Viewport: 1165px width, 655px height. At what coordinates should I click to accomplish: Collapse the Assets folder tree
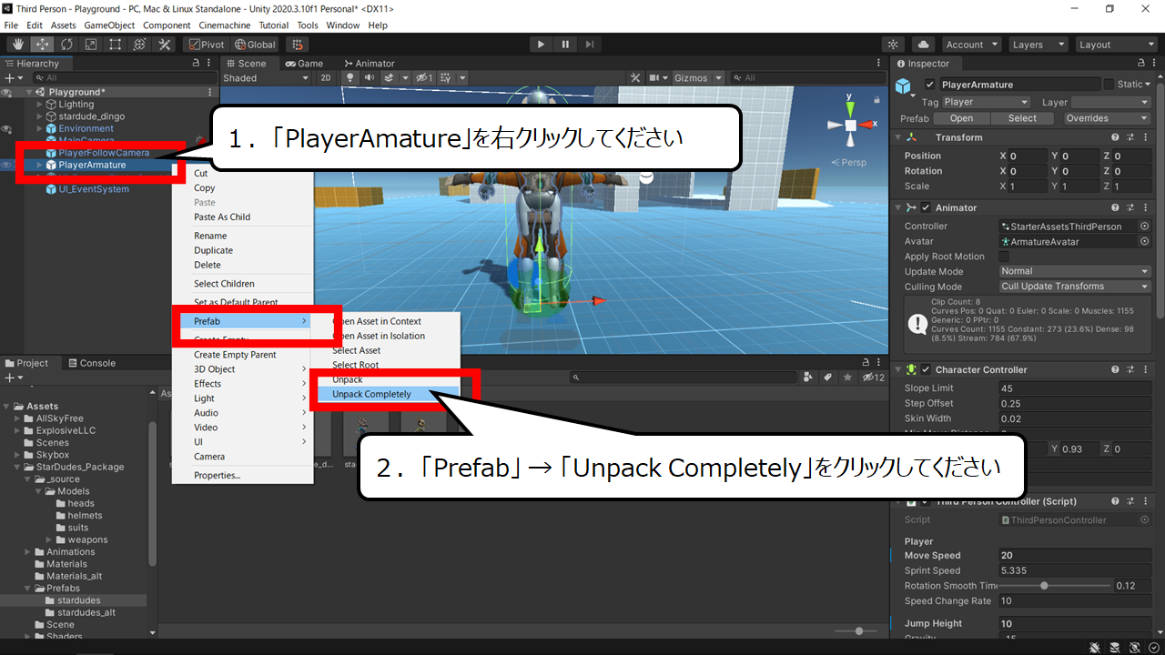click(7, 406)
